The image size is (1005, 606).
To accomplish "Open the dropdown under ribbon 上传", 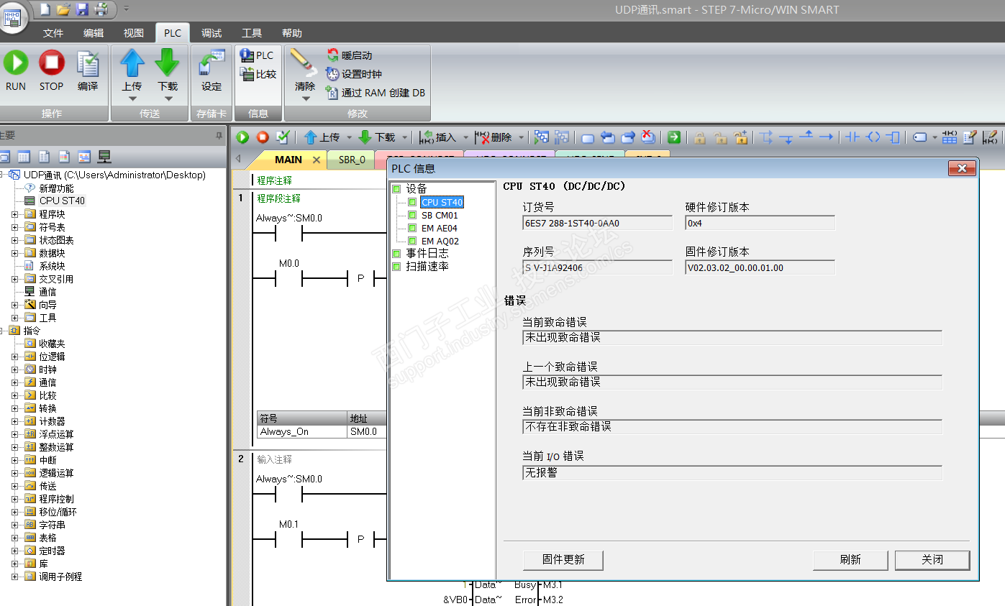I will (x=132, y=98).
